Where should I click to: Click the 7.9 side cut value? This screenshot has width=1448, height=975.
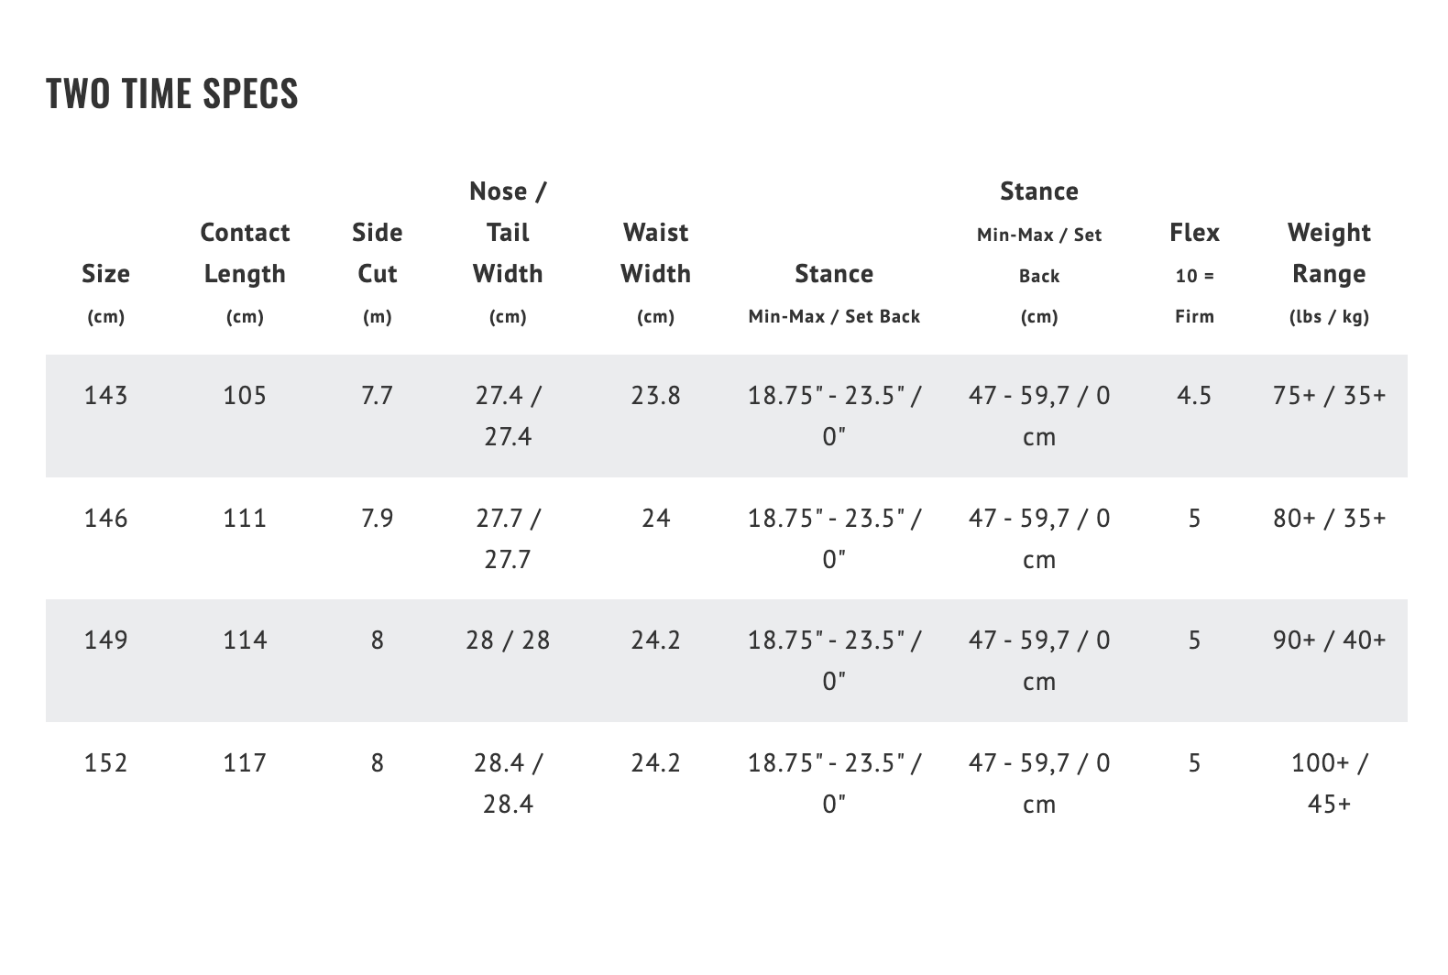click(377, 519)
